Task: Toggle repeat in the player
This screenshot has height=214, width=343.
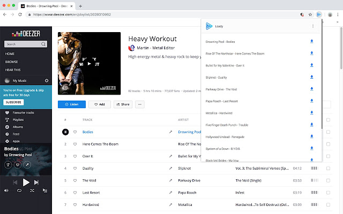Action: point(19,190)
